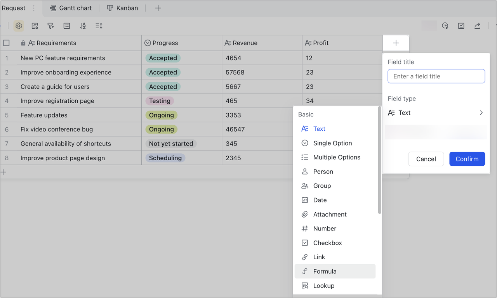Click the Ongoing status pill on Feature updates

click(x=162, y=115)
